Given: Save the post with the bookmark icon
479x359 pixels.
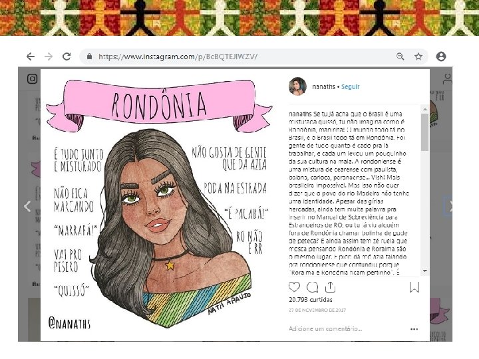Looking at the screenshot, I should click(414, 287).
